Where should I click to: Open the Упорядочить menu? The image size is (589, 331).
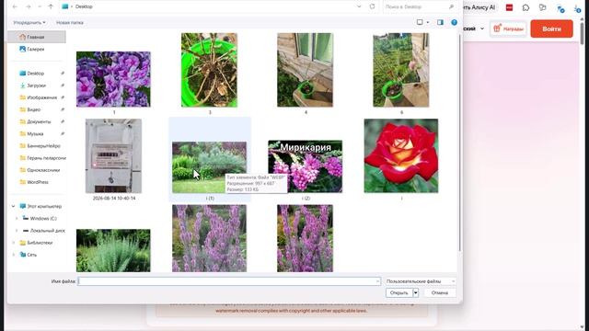pyautogui.click(x=29, y=23)
